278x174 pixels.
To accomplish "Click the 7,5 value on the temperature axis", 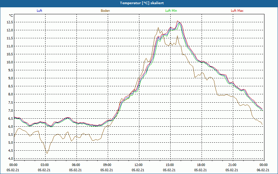I will point(10,102).
